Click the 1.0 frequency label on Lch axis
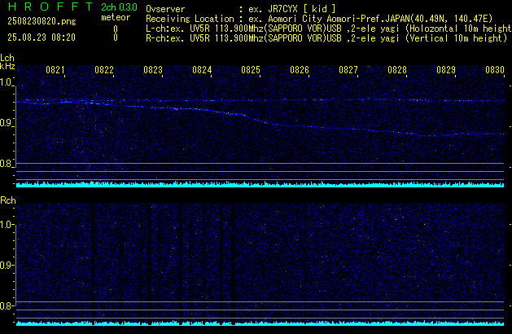The height and width of the screenshot is (334, 512). coord(6,82)
